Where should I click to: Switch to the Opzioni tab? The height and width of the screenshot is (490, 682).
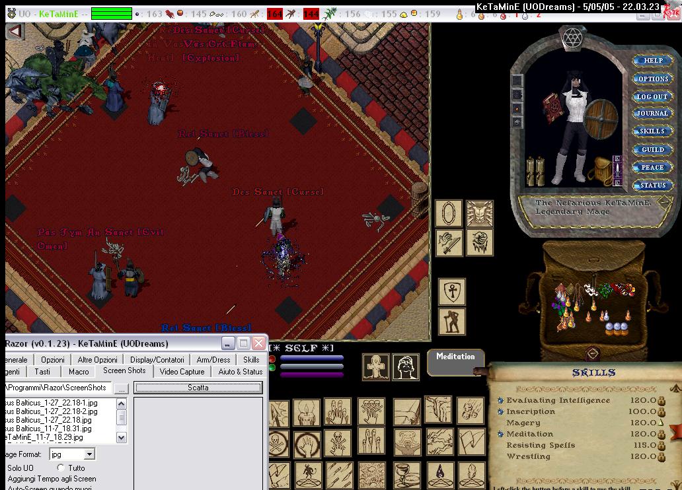click(53, 359)
